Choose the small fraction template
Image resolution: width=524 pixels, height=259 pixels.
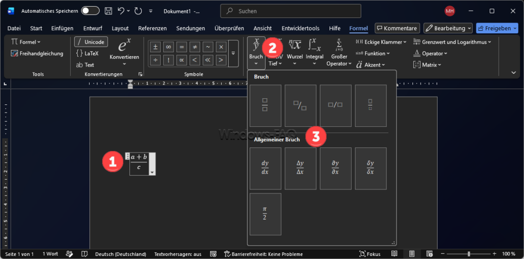370,105
